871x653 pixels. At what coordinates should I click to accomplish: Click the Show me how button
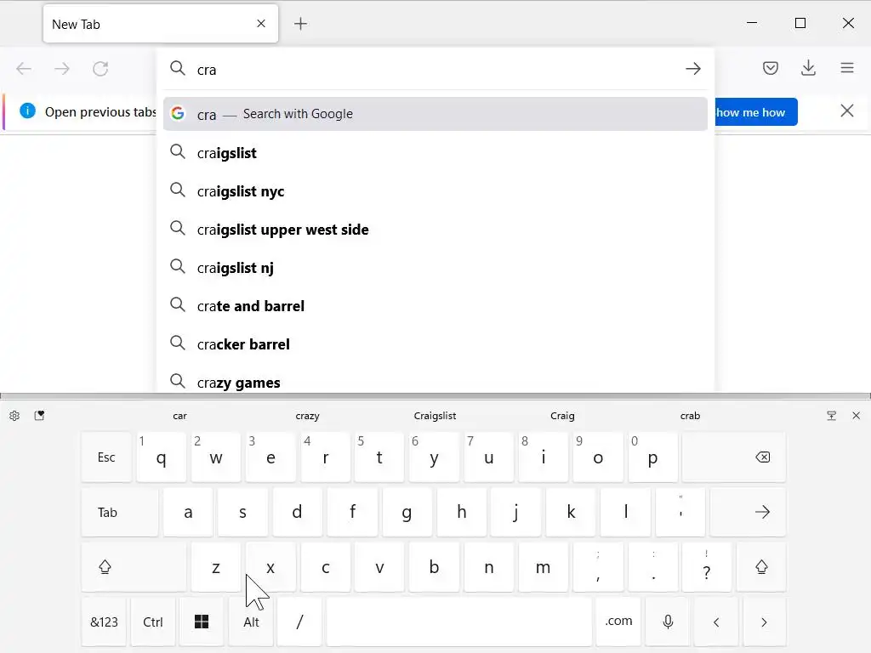point(756,112)
